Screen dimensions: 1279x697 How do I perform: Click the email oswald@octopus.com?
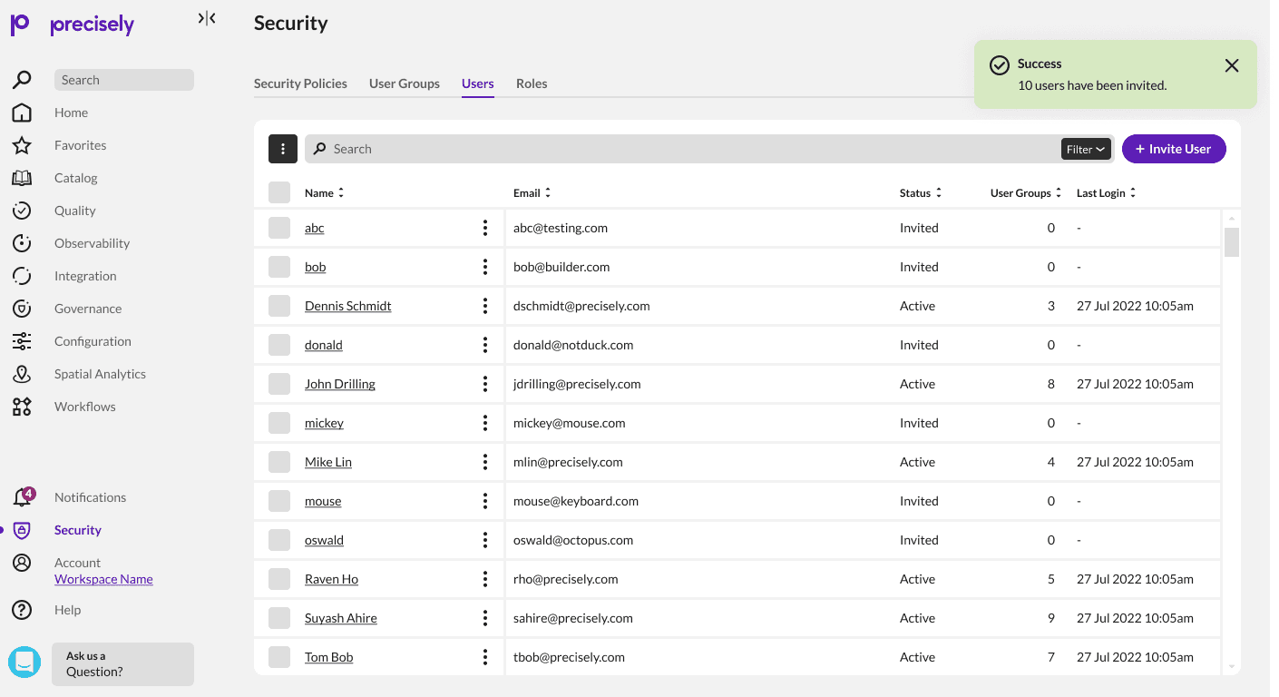[573, 540]
